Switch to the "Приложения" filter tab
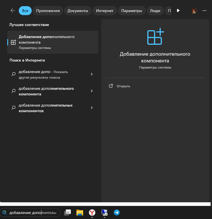Image resolution: width=212 pixels, height=219 pixels. pyautogui.click(x=48, y=11)
